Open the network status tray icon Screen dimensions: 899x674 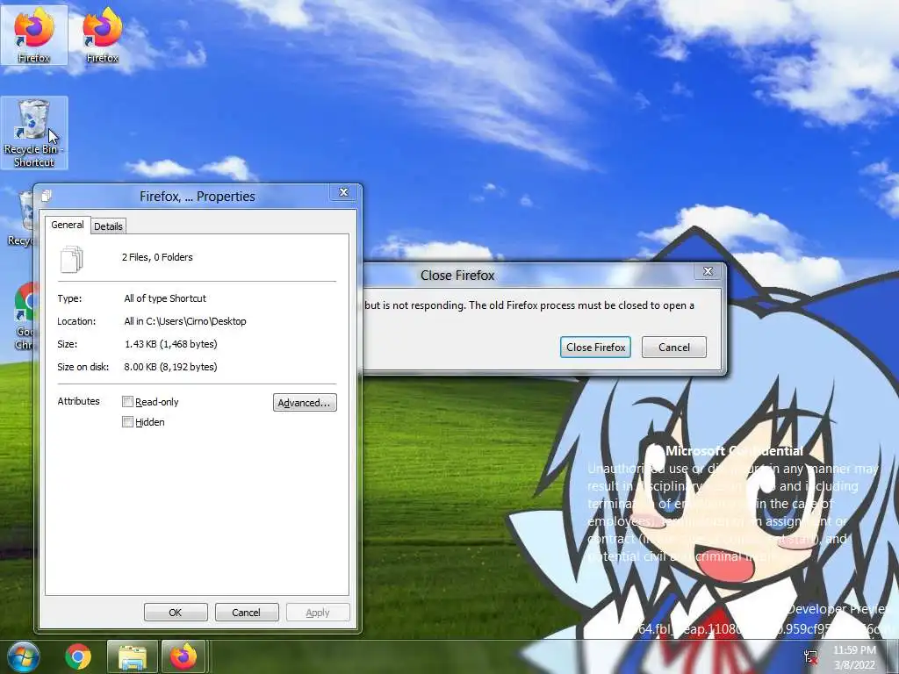811,656
